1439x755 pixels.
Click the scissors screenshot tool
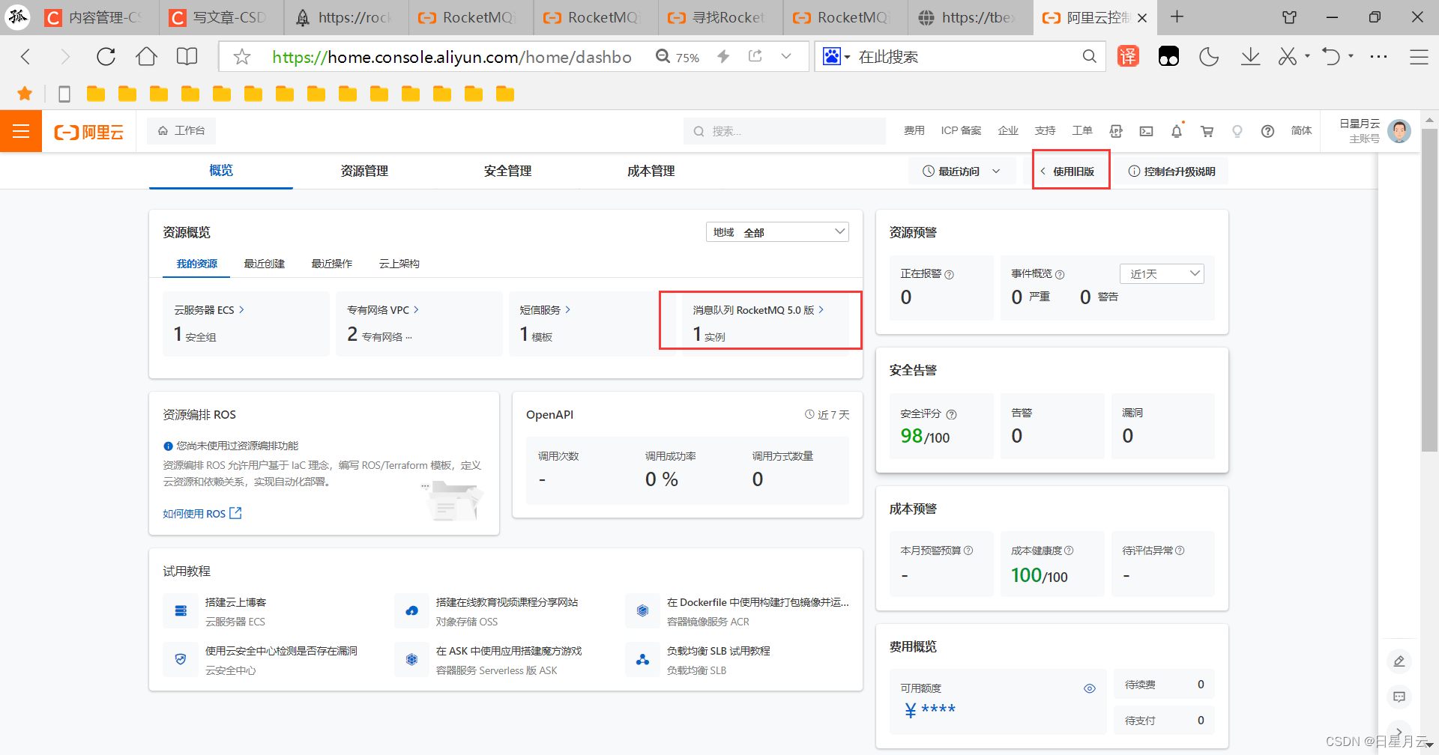pyautogui.click(x=1287, y=57)
